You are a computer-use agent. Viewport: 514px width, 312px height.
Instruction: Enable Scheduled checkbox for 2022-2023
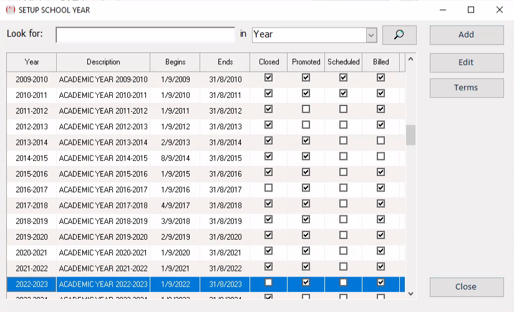pyautogui.click(x=343, y=282)
